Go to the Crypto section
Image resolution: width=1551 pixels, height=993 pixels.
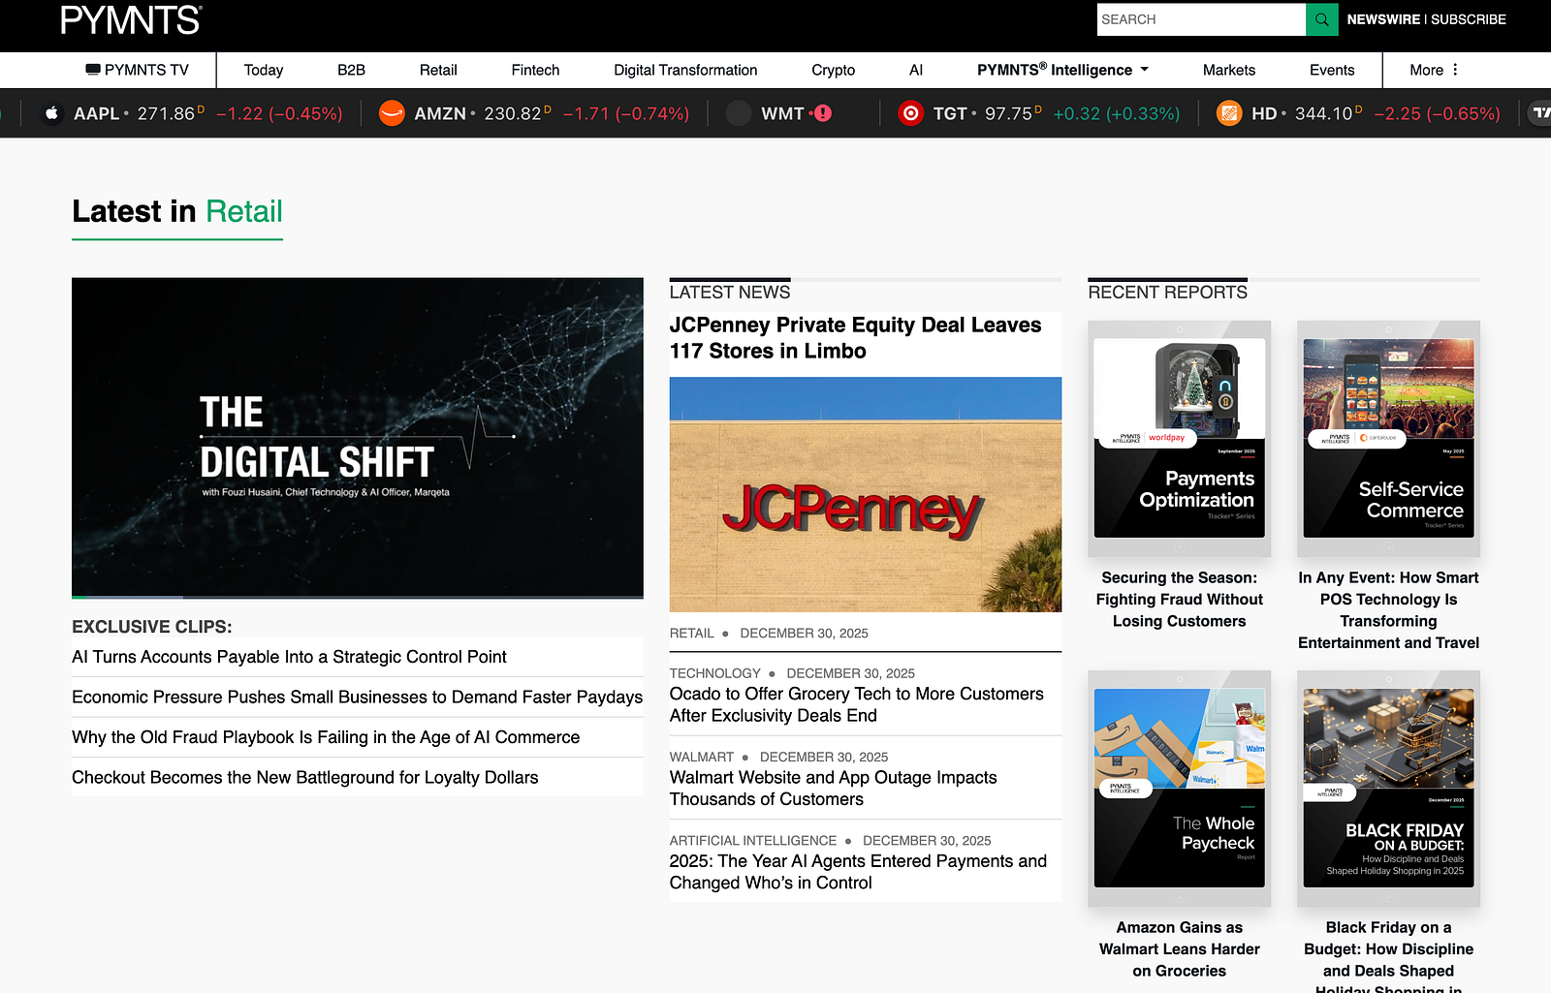[x=834, y=70]
